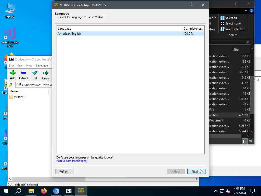Image resolution: width=261 pixels, height=196 pixels.
Task: Open Firefox from the taskbar
Action: pos(44,191)
